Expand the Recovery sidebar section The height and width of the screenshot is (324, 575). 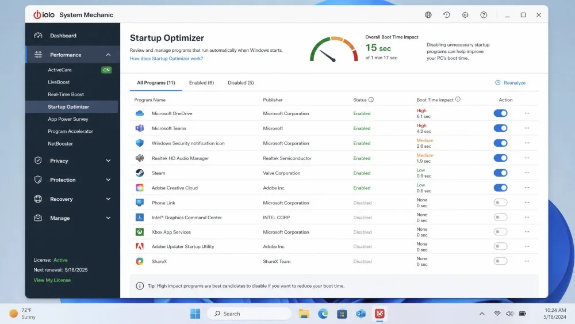click(x=108, y=199)
